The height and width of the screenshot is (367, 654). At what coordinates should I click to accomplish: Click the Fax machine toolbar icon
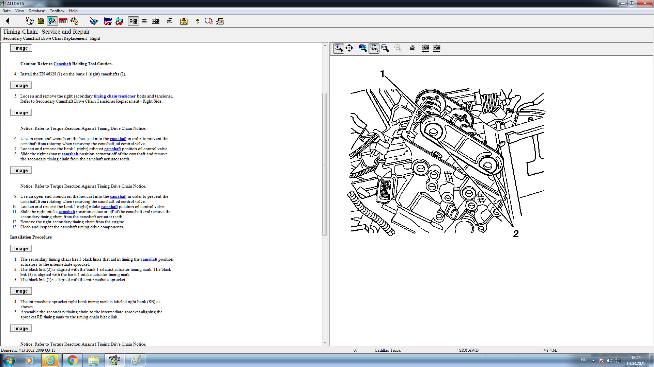220,21
